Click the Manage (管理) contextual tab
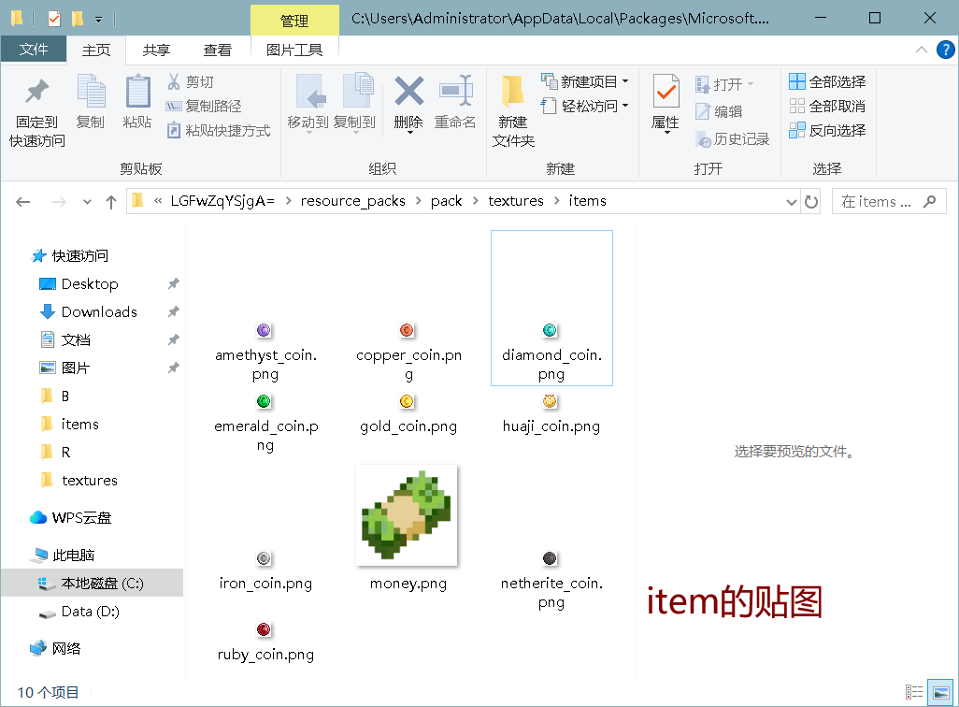The width and height of the screenshot is (959, 707). (x=294, y=21)
